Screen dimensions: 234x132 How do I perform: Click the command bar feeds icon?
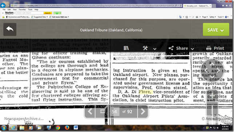click(187, 17)
